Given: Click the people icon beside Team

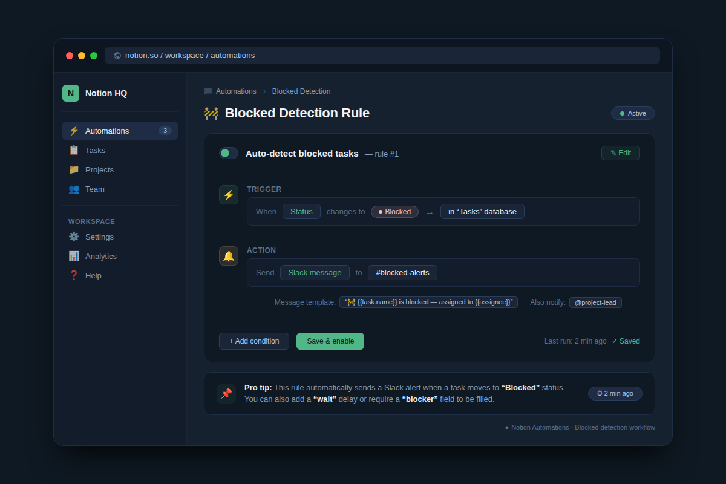Looking at the screenshot, I should coord(74,189).
